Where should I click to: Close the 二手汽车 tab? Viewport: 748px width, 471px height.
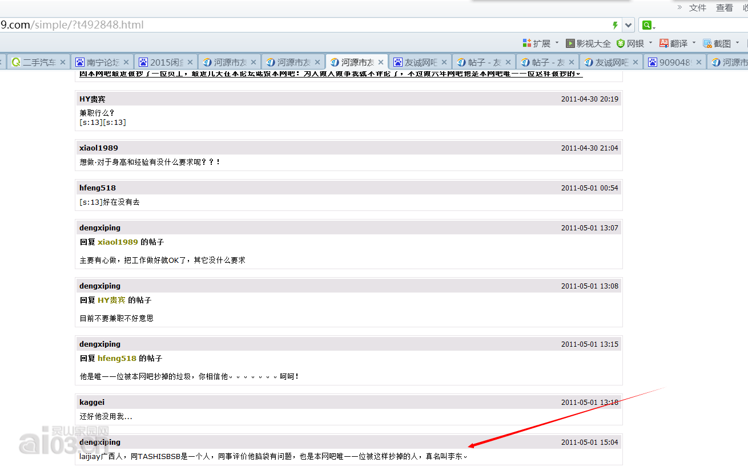tap(63, 62)
